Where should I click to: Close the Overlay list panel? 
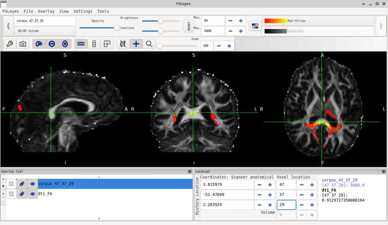[x=190, y=171]
